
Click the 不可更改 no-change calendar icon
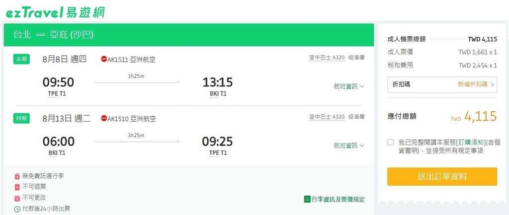click(x=17, y=198)
